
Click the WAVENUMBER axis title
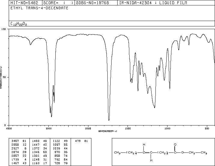tap(108, 131)
